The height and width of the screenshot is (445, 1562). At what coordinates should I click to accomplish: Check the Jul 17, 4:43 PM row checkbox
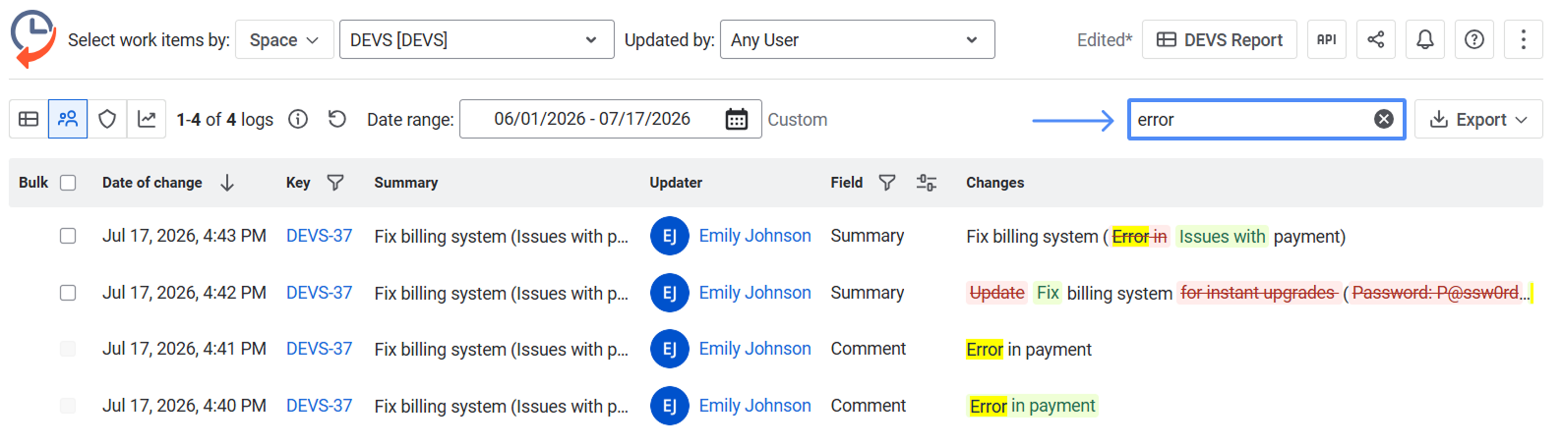[x=68, y=236]
